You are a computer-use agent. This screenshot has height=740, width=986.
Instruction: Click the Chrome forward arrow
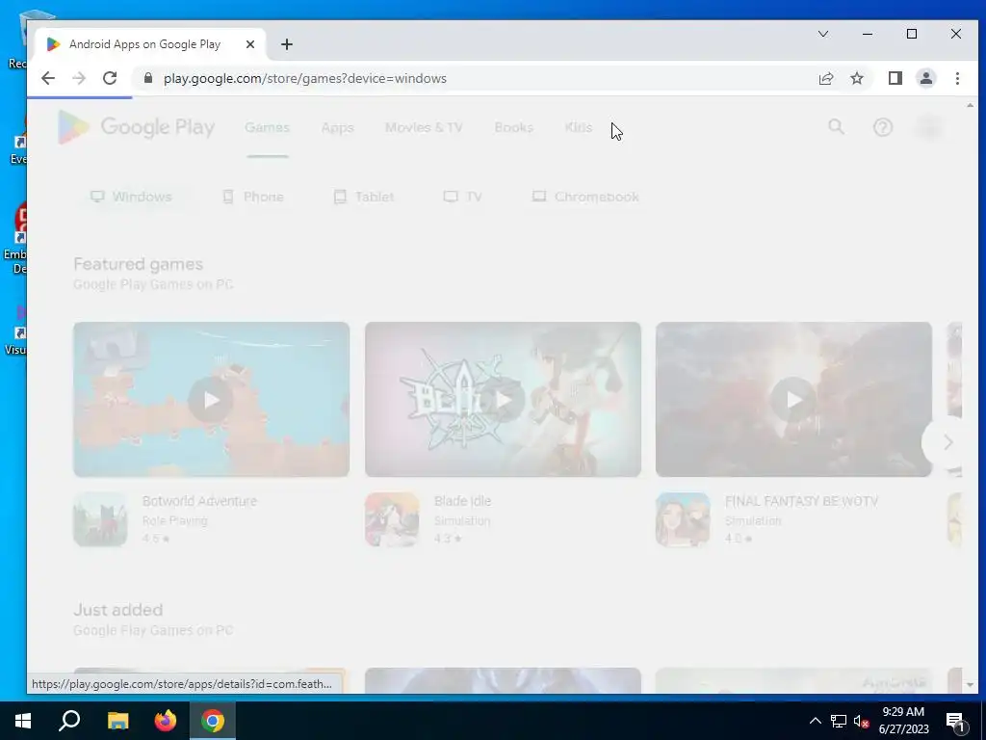(79, 78)
